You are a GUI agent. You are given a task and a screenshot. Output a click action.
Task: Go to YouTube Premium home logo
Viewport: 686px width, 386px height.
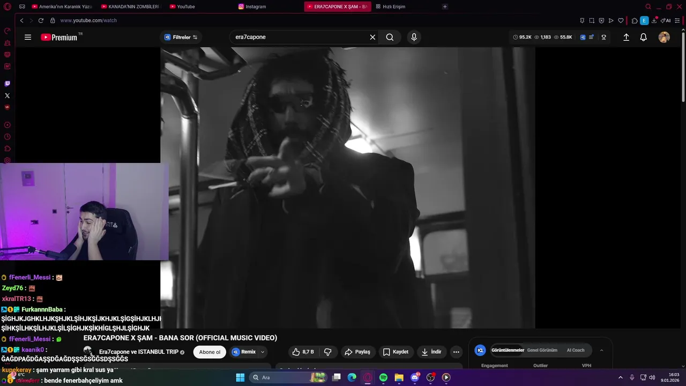click(59, 38)
